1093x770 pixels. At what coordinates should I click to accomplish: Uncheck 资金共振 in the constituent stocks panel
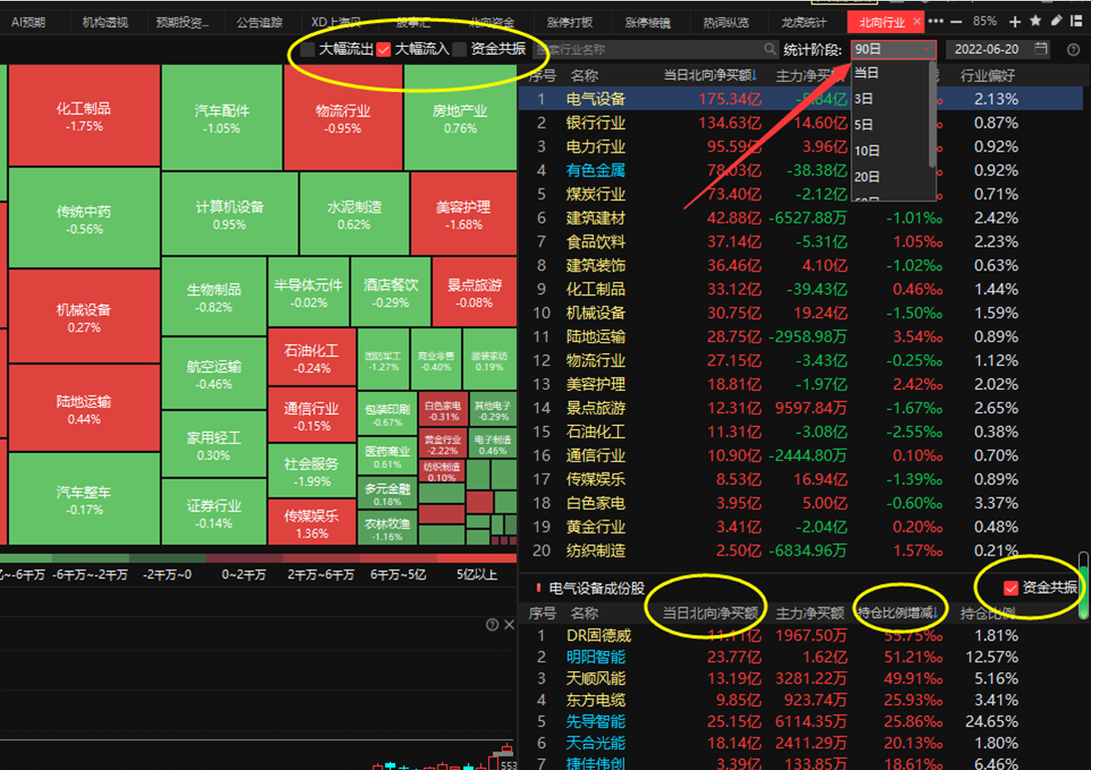[1011, 588]
